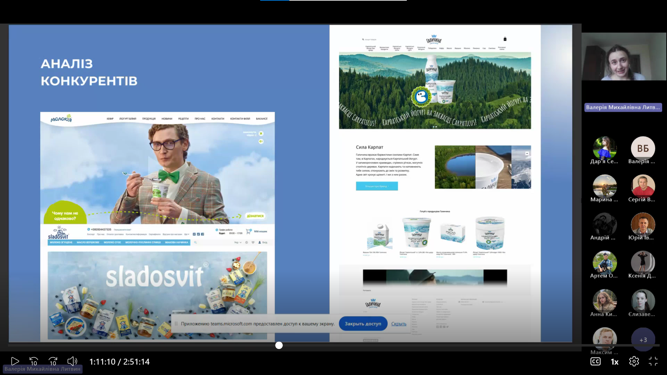667x375 pixels.
Task: Toggle closed captions CC
Action: coord(595,361)
